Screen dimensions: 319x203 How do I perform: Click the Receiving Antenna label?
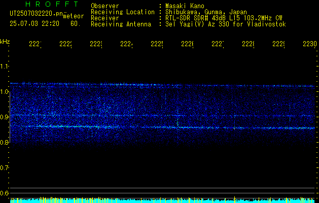(121, 24)
